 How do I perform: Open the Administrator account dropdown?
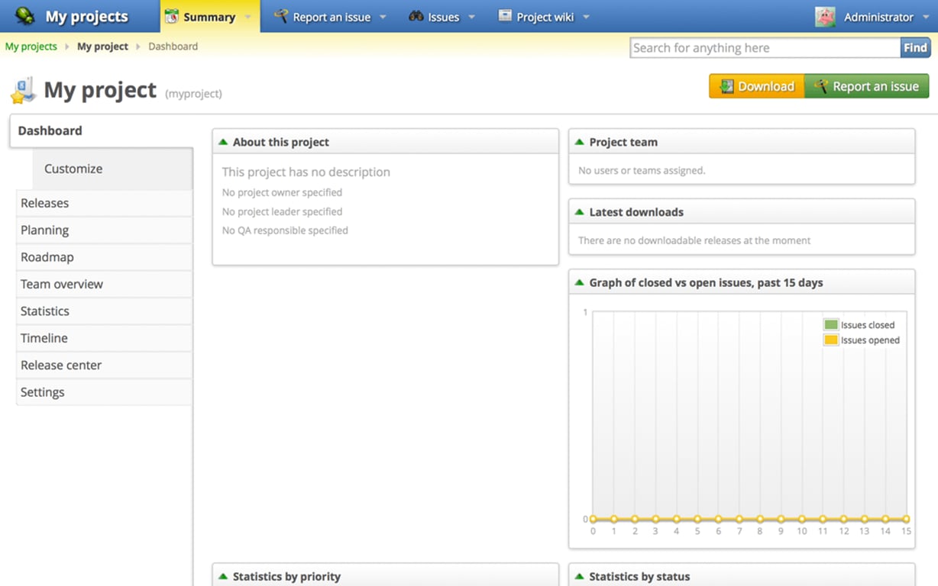coord(925,15)
